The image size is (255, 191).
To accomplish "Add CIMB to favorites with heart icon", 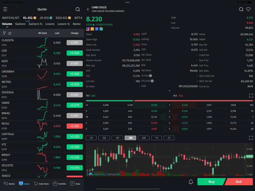I will pos(248,9).
